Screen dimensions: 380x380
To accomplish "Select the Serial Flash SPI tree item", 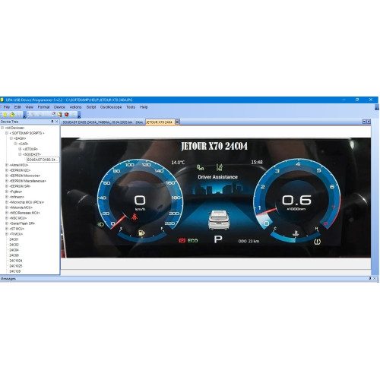I will click(x=22, y=223).
